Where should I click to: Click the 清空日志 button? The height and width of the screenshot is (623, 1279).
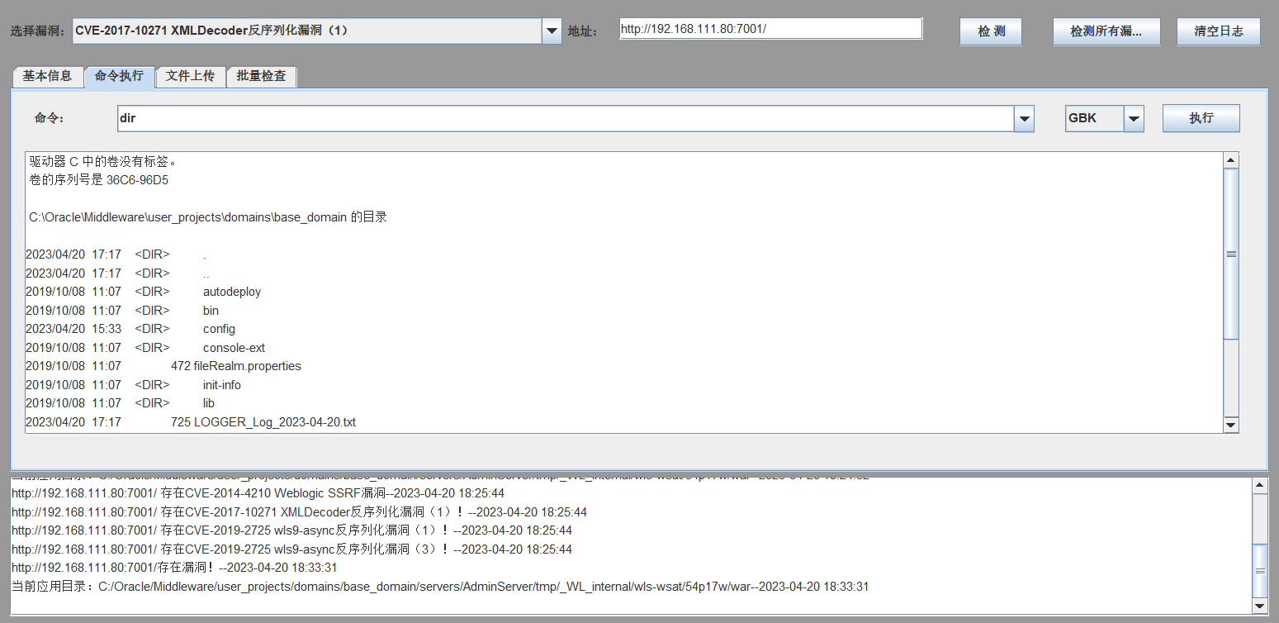(1219, 31)
